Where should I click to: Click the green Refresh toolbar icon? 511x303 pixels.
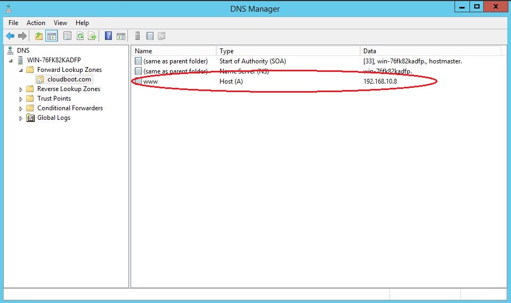80,36
